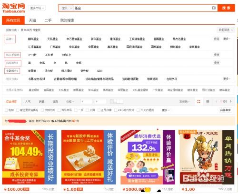Expand 更多 in the related categories row
The image size is (238, 194).
tap(227, 79)
